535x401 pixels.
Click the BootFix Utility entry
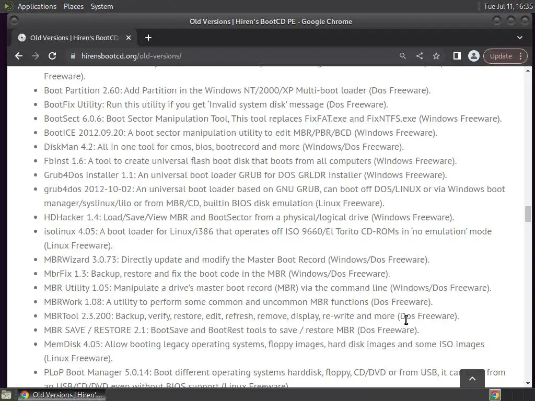point(216,104)
